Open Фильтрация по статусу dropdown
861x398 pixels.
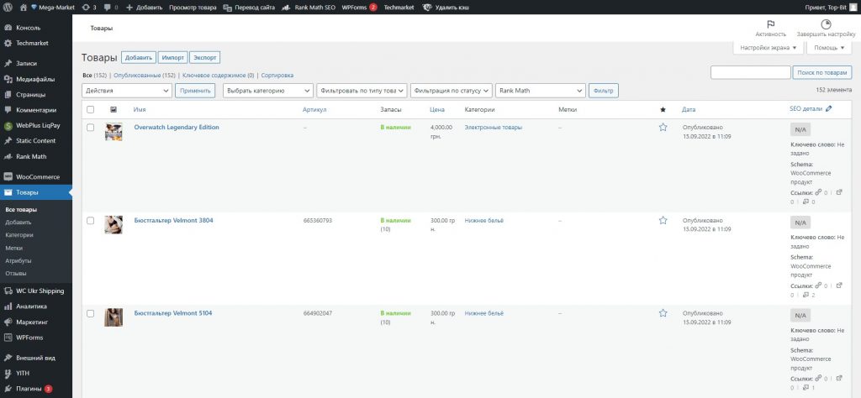(452, 91)
